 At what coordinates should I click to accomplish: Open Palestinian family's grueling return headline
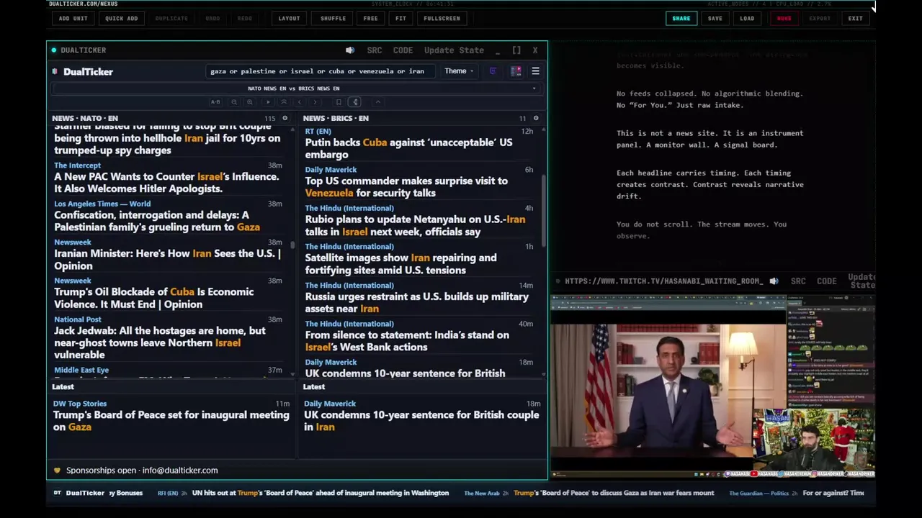click(x=157, y=221)
